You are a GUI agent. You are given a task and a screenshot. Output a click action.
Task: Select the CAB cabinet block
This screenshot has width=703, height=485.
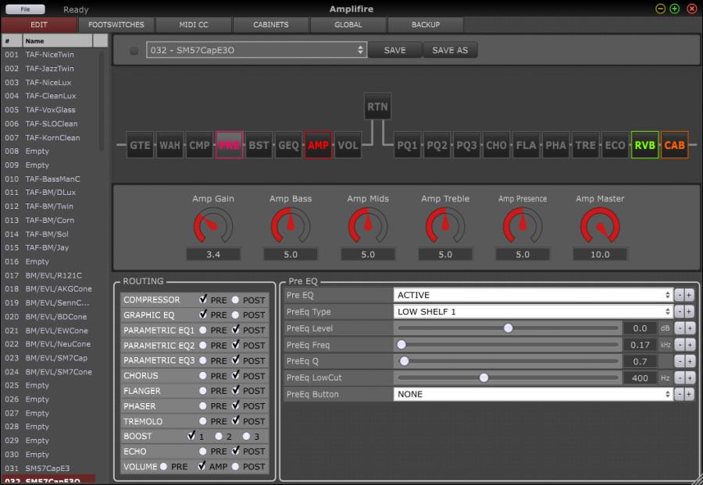coord(674,145)
